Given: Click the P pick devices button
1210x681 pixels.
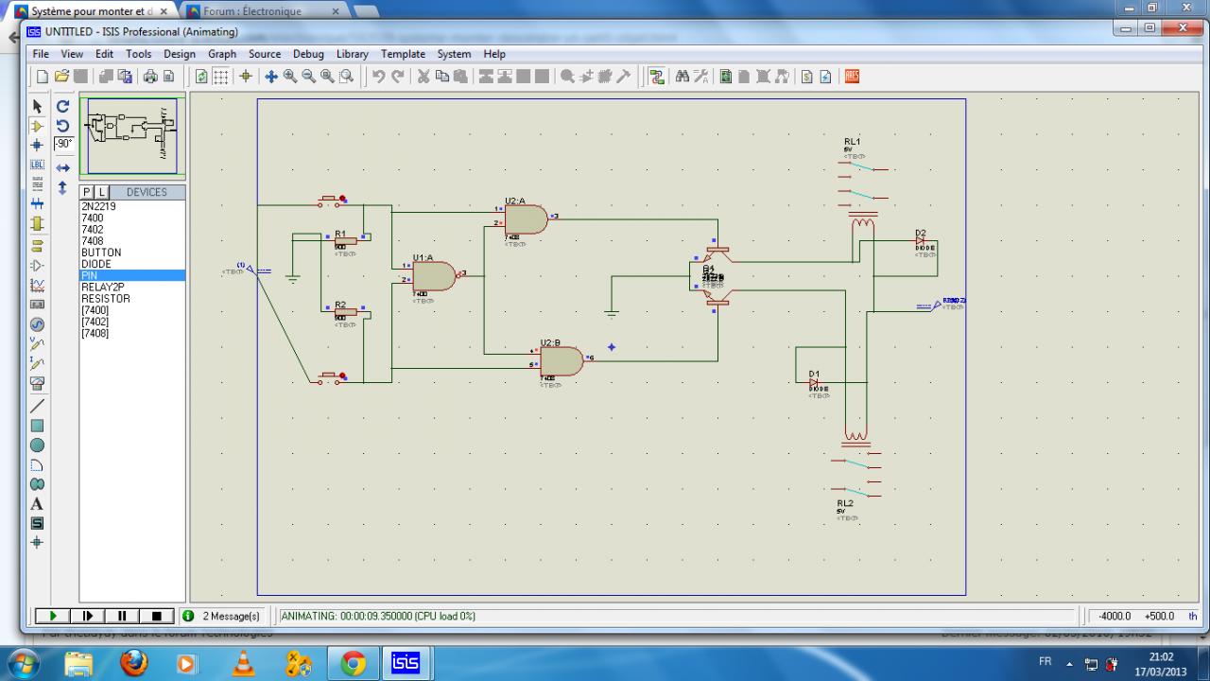Looking at the screenshot, I should 87,192.
